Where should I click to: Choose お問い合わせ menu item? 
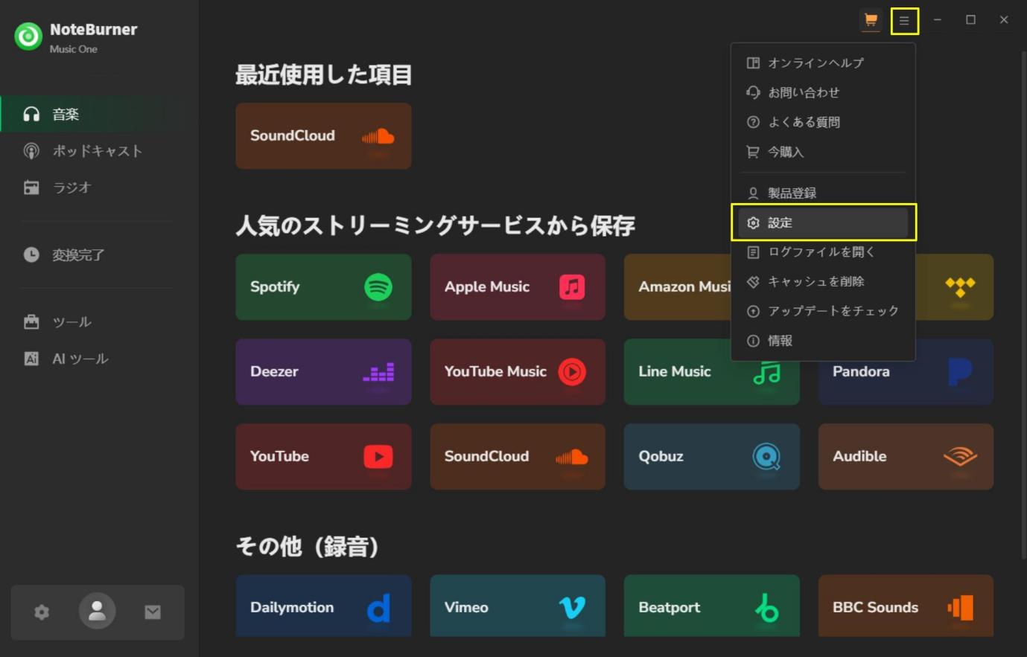pos(823,93)
